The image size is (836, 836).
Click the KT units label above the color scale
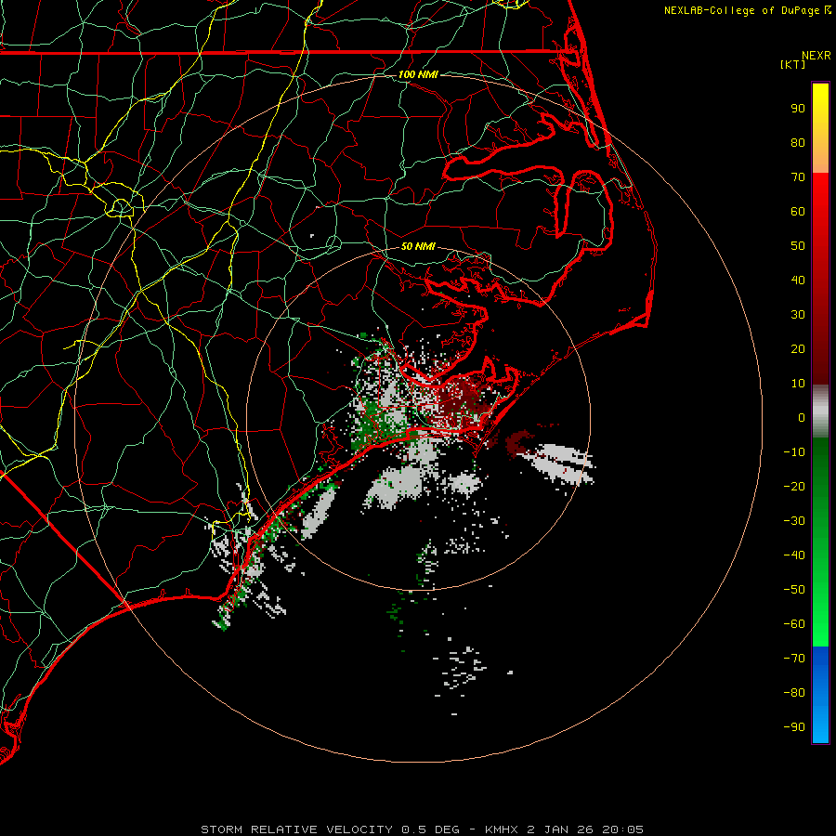[x=792, y=64]
